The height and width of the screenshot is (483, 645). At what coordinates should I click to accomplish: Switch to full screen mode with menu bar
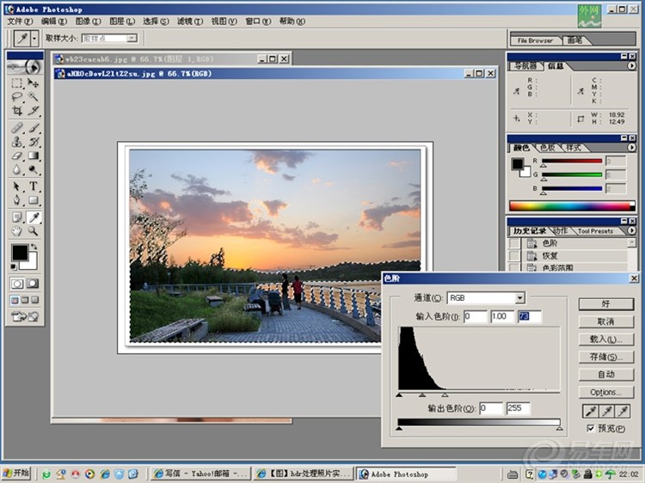25,300
